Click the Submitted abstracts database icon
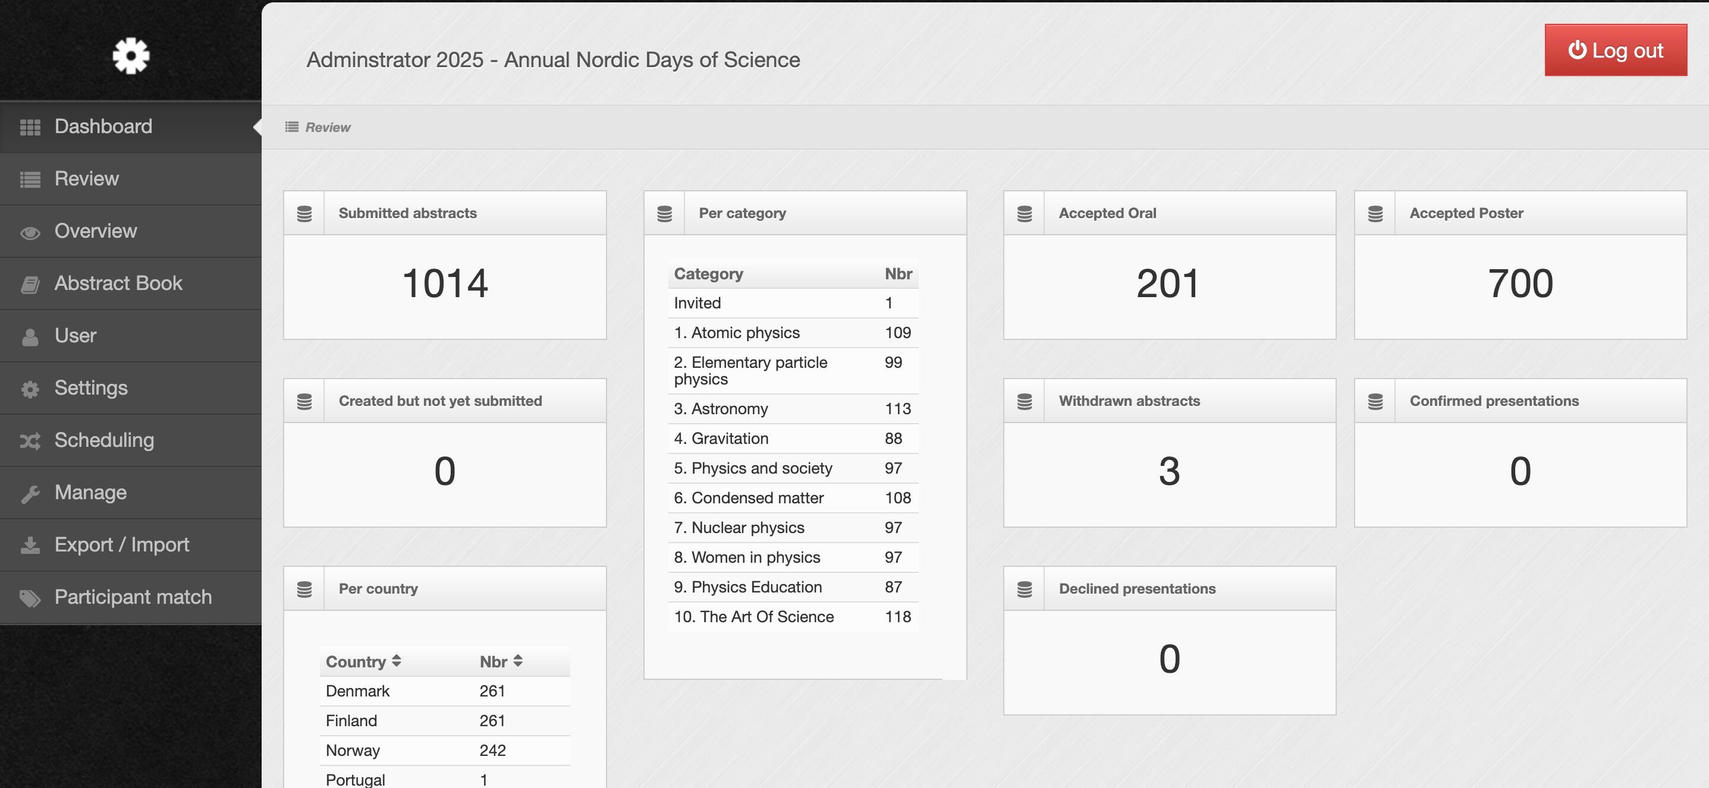The height and width of the screenshot is (788, 1709). pyautogui.click(x=304, y=213)
